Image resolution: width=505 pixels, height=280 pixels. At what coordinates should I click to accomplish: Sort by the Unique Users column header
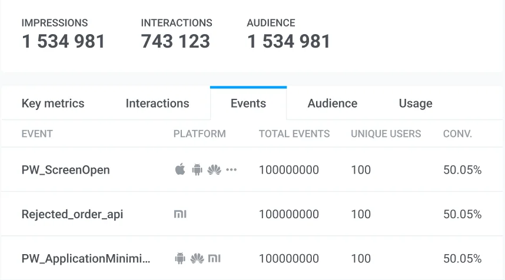[x=386, y=134]
